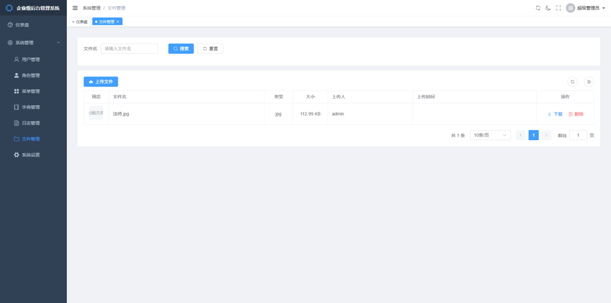This screenshot has height=303, width=611.
Task: Close the 文件管理 tab
Action: 118,22
